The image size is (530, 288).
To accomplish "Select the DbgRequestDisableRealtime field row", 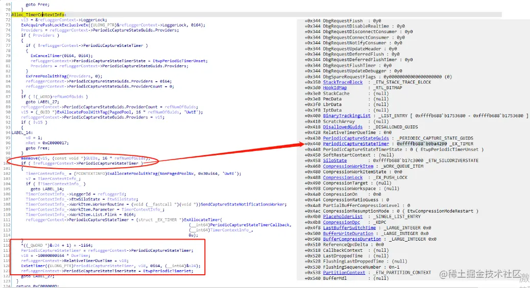I will [x=354, y=26].
